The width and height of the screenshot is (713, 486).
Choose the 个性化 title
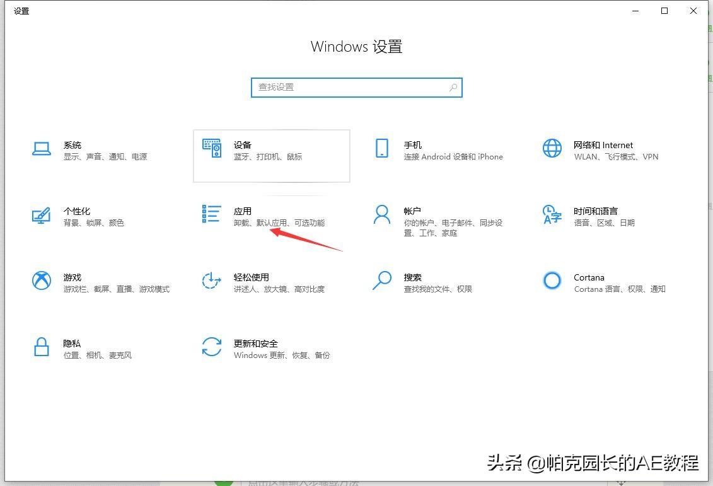(x=77, y=211)
